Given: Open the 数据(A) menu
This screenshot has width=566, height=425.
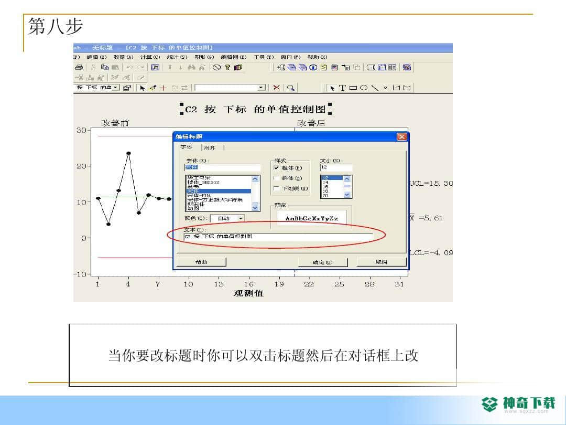Looking at the screenshot, I should [x=124, y=57].
